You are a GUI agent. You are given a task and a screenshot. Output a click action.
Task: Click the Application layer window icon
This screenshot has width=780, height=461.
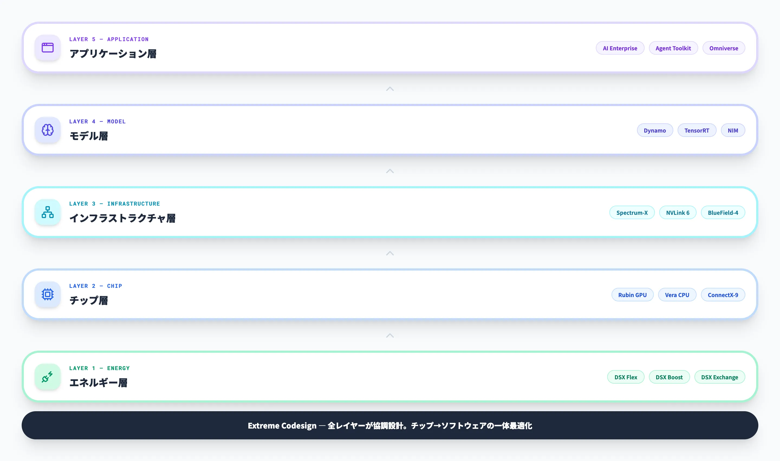tap(48, 48)
